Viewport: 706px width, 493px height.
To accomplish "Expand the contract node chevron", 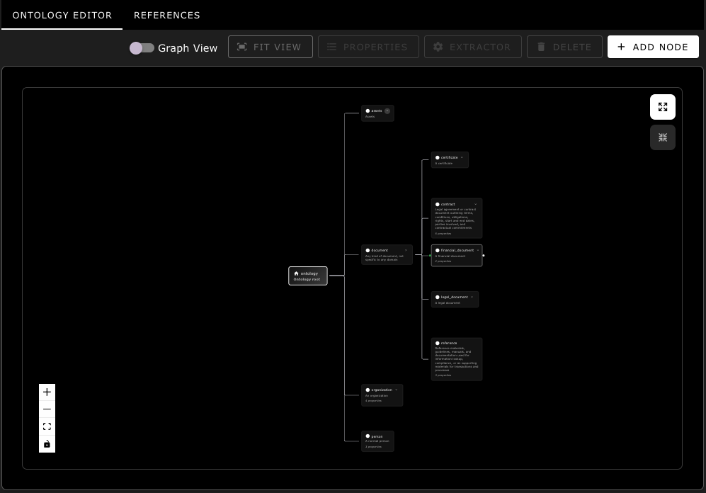I will coord(476,204).
